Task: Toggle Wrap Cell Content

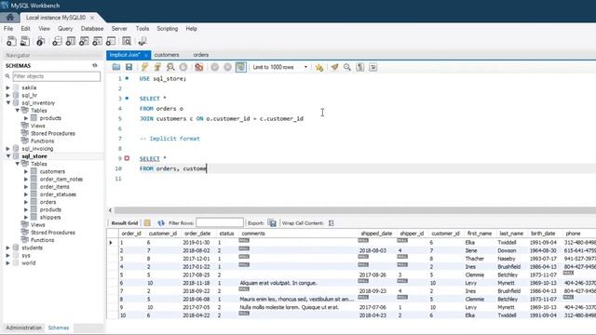Action: [332, 223]
